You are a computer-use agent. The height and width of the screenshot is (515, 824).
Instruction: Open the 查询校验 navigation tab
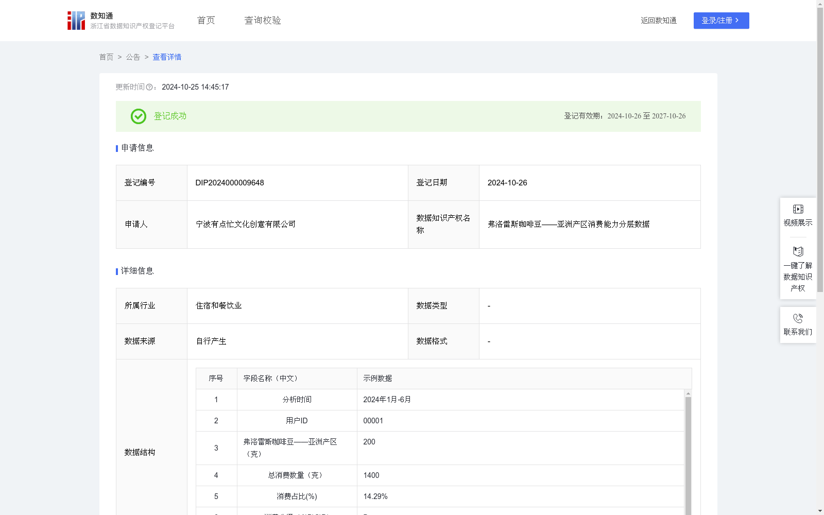pos(263,20)
